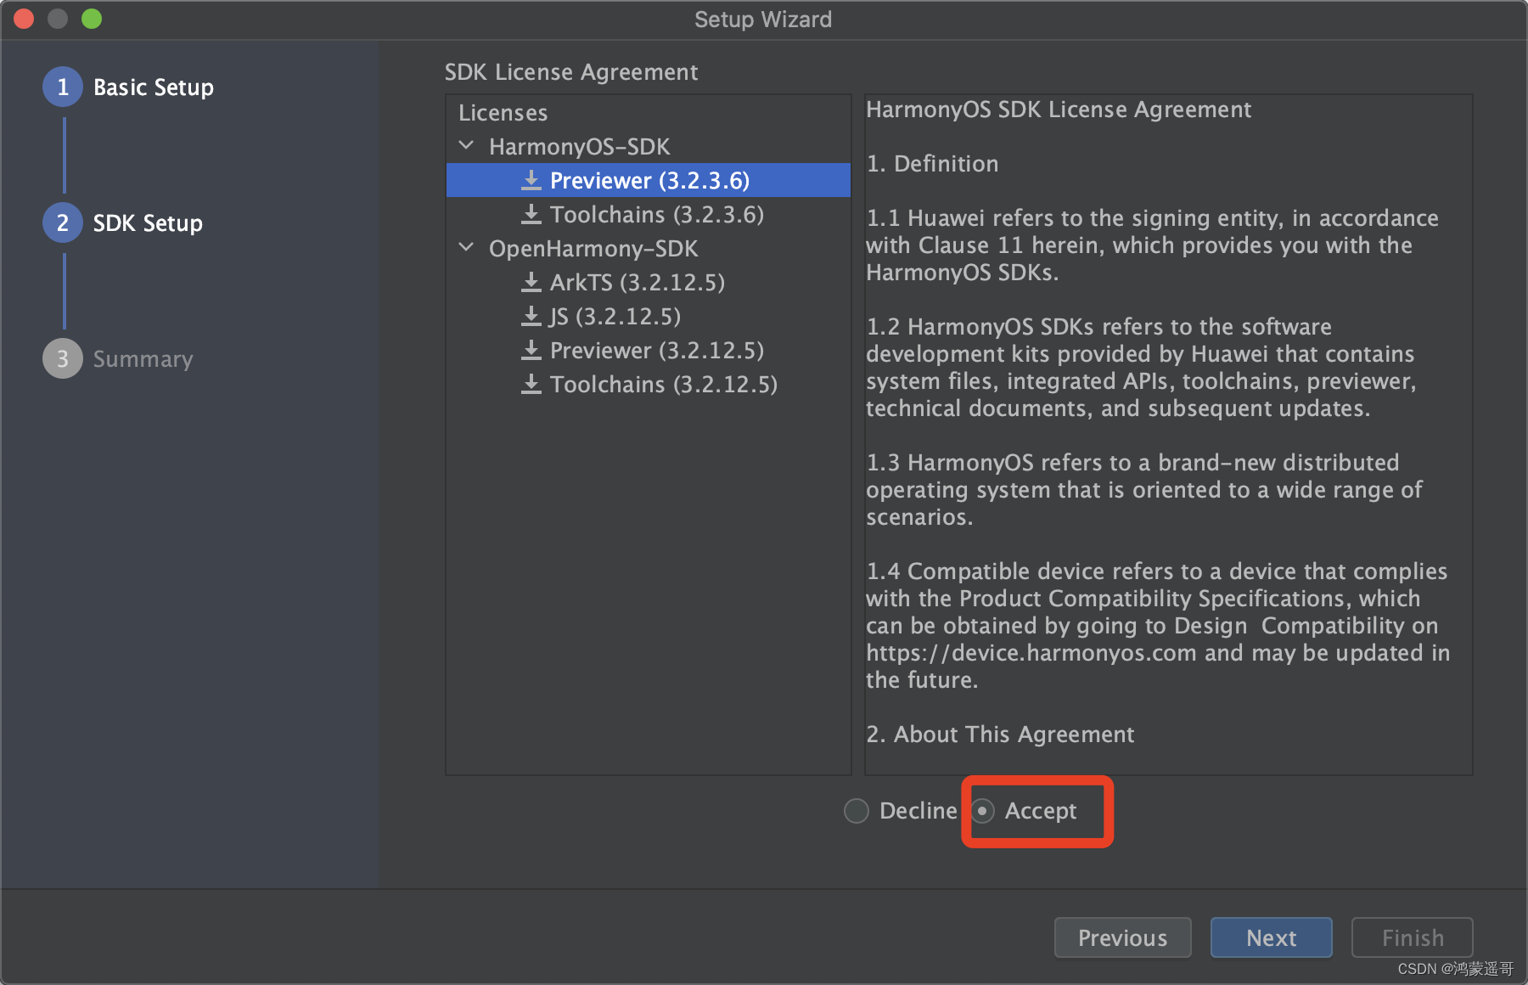Click the Setup Wizard window title

pos(763,20)
